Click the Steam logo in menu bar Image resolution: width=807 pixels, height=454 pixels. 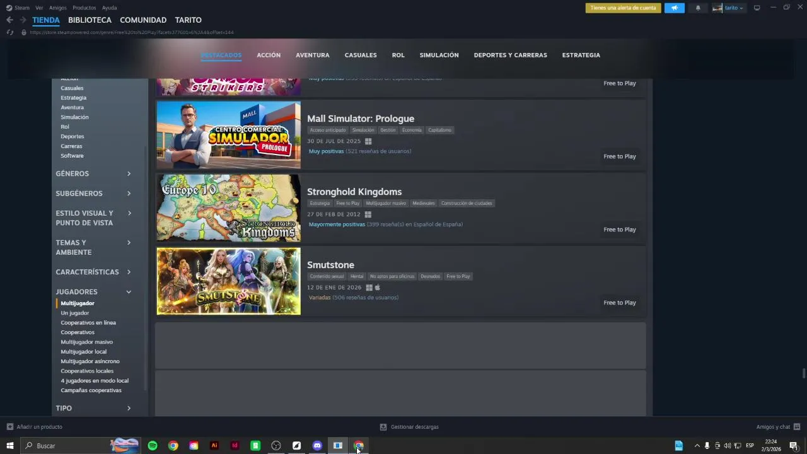click(x=9, y=8)
